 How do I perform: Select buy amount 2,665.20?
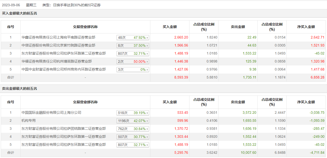point(181,37)
